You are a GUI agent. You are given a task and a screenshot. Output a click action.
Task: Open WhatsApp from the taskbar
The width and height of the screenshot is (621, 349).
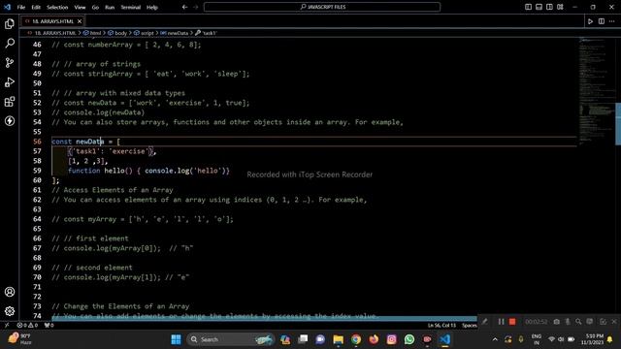click(409, 339)
